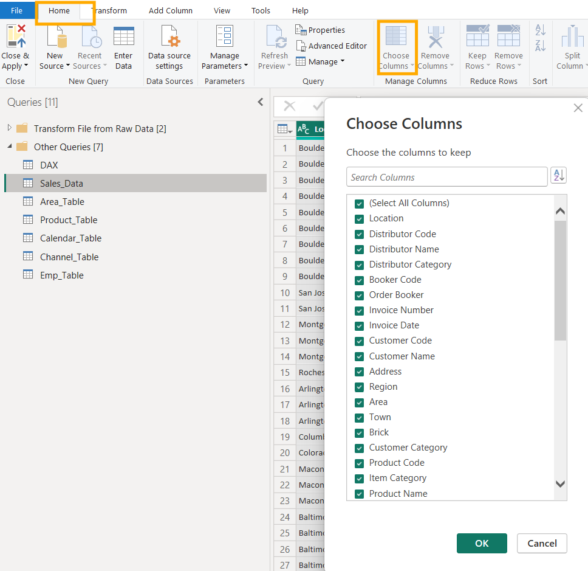The height and width of the screenshot is (571, 588).
Task: Uncheck the Invoice Date column
Action: (359, 326)
